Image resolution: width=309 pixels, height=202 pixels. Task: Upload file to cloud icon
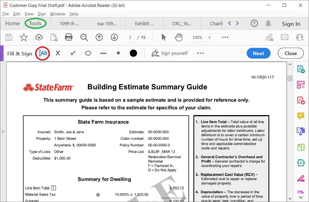tap(39, 37)
